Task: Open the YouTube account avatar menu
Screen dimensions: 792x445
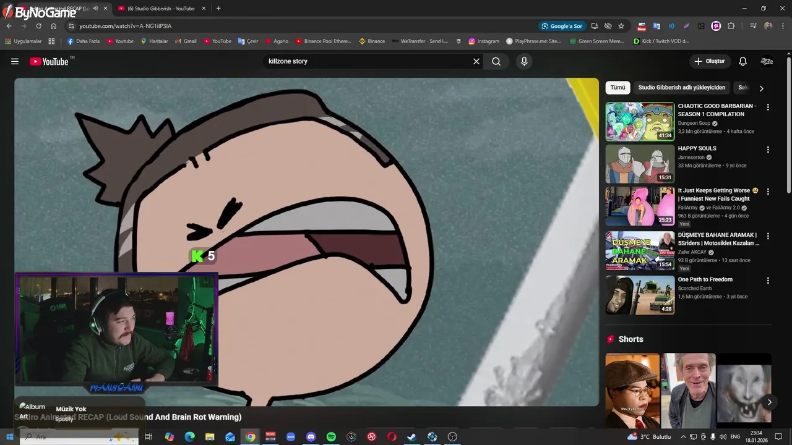Action: click(767, 61)
